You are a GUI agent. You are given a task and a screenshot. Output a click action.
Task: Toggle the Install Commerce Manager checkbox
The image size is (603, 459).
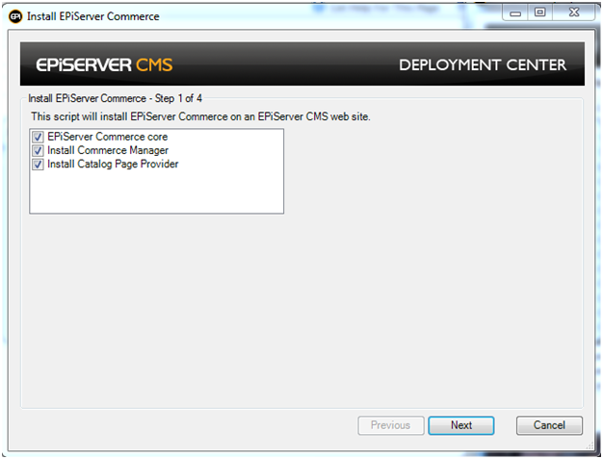(x=39, y=151)
